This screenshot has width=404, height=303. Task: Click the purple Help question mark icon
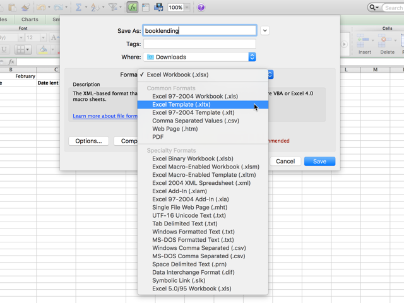[x=201, y=8]
